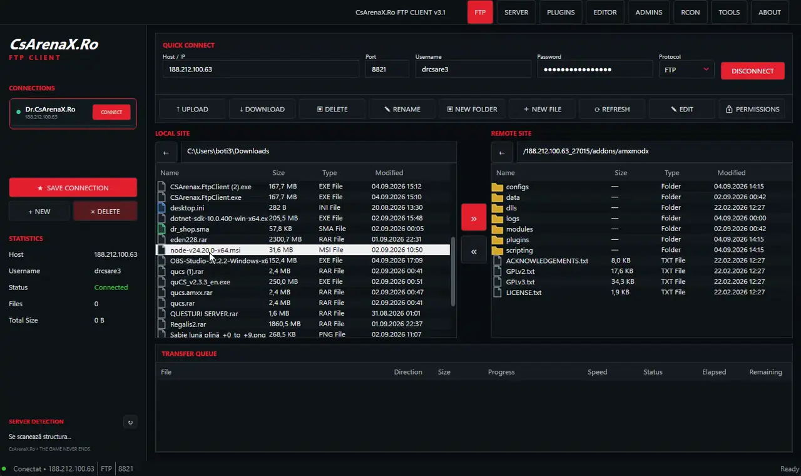801x476 pixels.
Task: Click the RENAME button
Action: click(x=402, y=109)
